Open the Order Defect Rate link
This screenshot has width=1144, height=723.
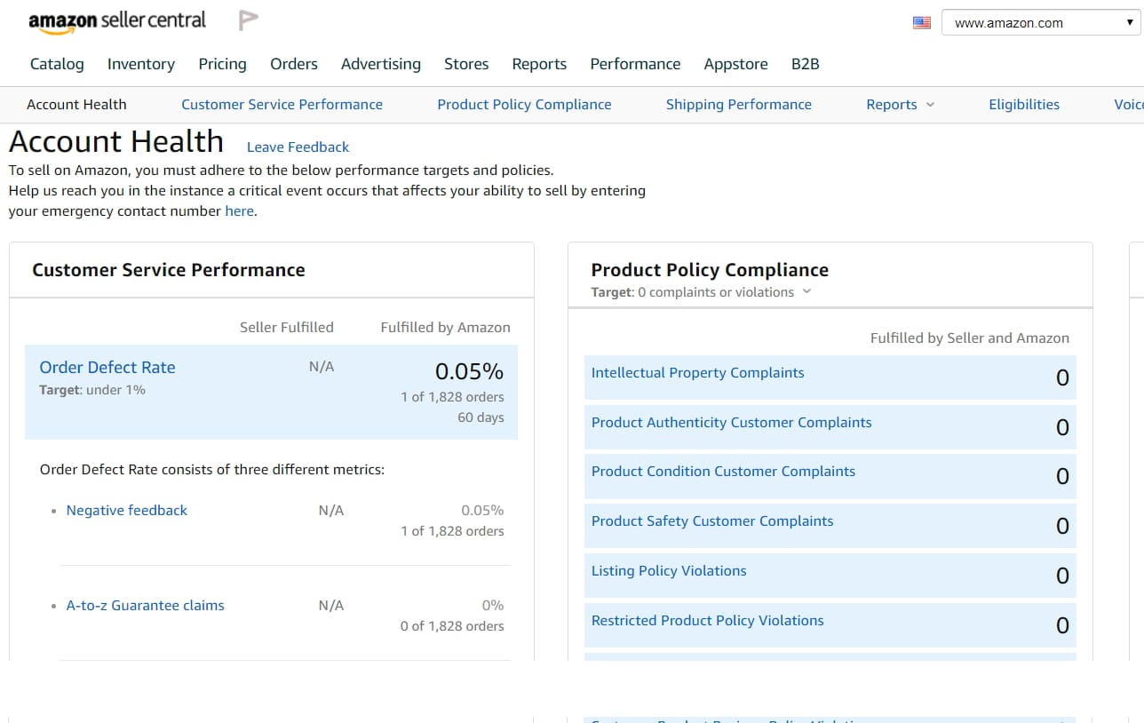pyautogui.click(x=107, y=367)
